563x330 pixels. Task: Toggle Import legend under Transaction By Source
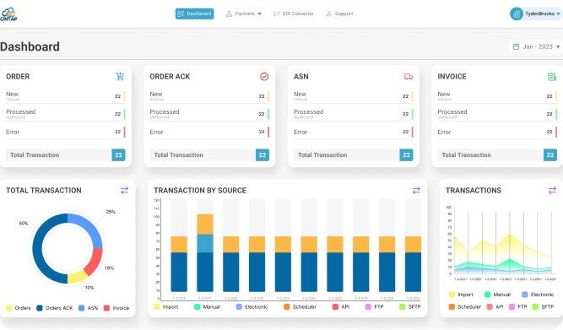click(x=166, y=307)
